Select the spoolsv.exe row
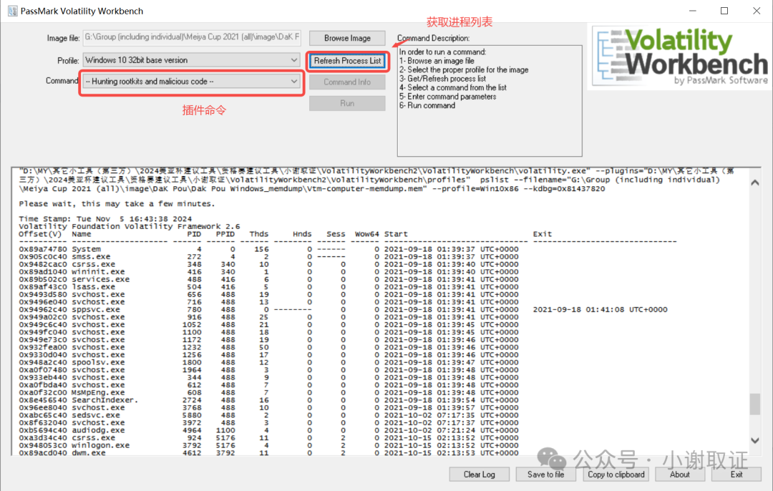The image size is (773, 491). (x=268, y=362)
